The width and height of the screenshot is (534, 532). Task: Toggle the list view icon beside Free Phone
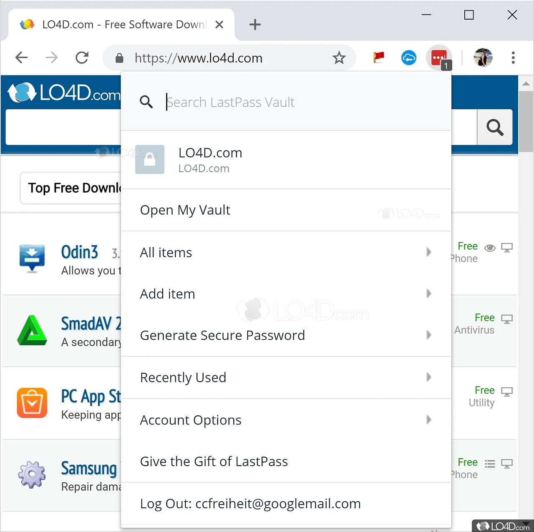pyautogui.click(x=490, y=463)
